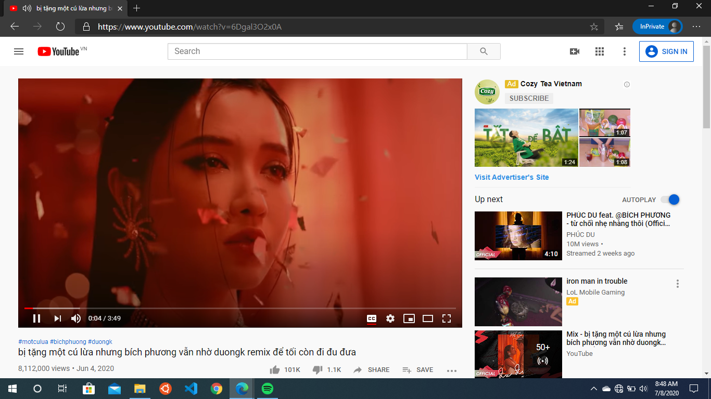Subscribe to Cozy Tea Vietnam

point(529,98)
